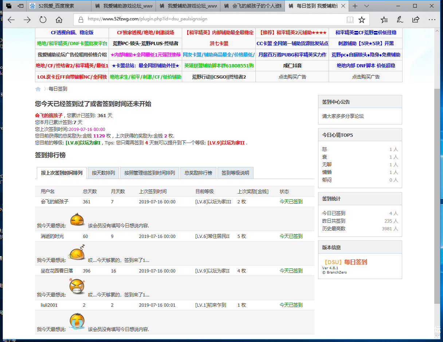The height and width of the screenshot is (342, 443).
Task: Click the crying emoji in liuli2001's row
Action: (77, 321)
